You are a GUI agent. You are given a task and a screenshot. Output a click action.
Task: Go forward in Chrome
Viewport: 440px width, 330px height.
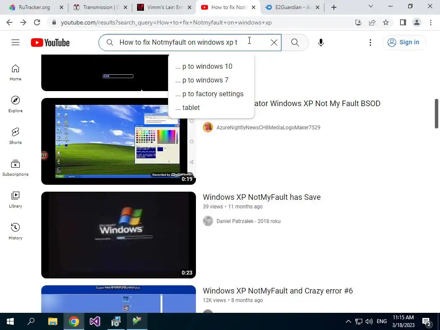pos(23,22)
